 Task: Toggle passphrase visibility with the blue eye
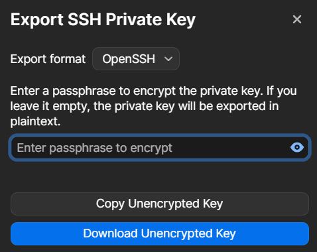coord(297,147)
